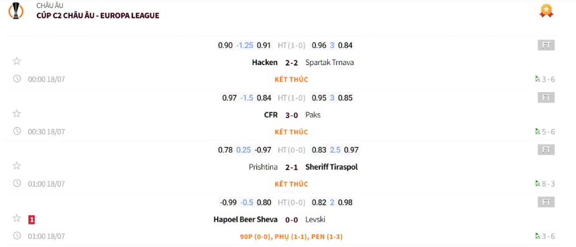Open the Sheriff Tiraspol team link
Screen dimensions: 576x247
point(335,167)
